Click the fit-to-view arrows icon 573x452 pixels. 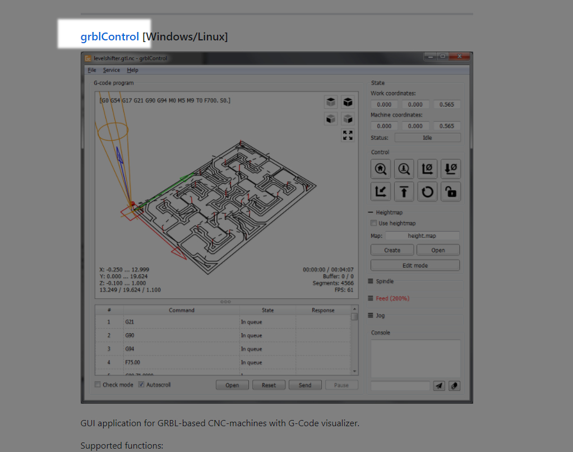pyautogui.click(x=348, y=135)
